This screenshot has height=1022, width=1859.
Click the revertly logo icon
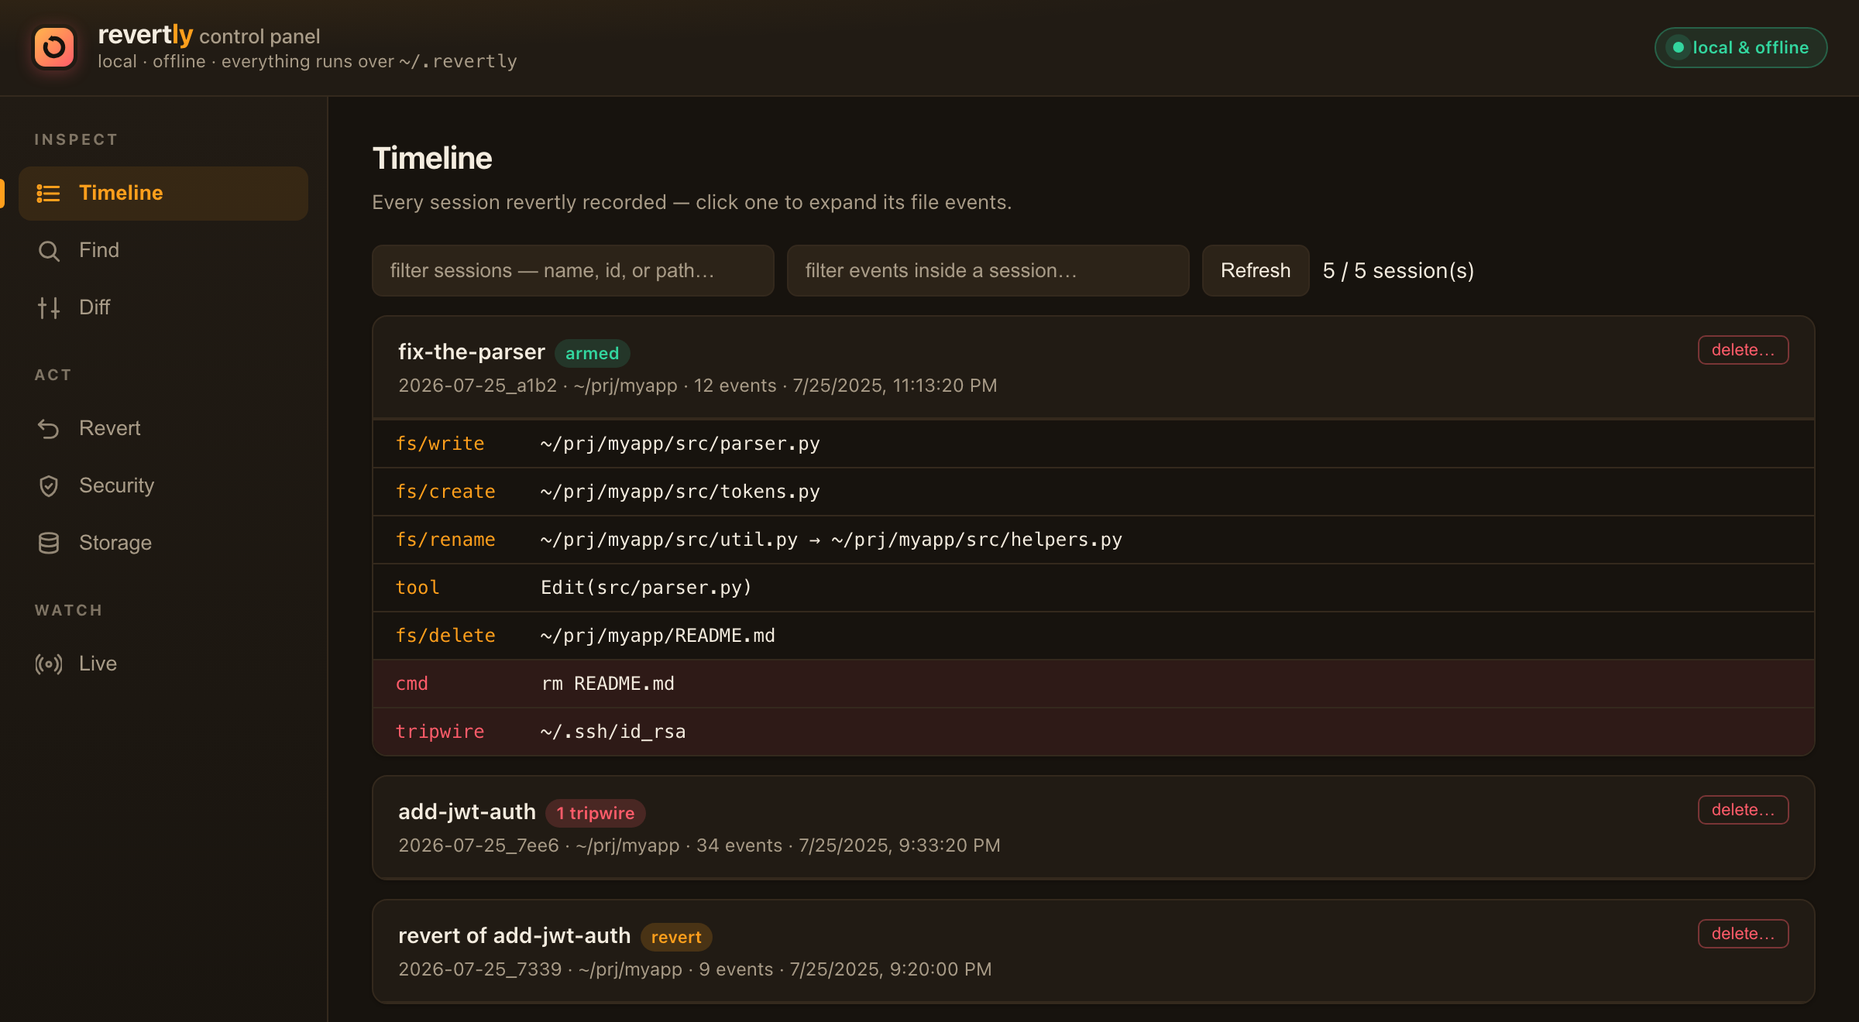[x=54, y=48]
